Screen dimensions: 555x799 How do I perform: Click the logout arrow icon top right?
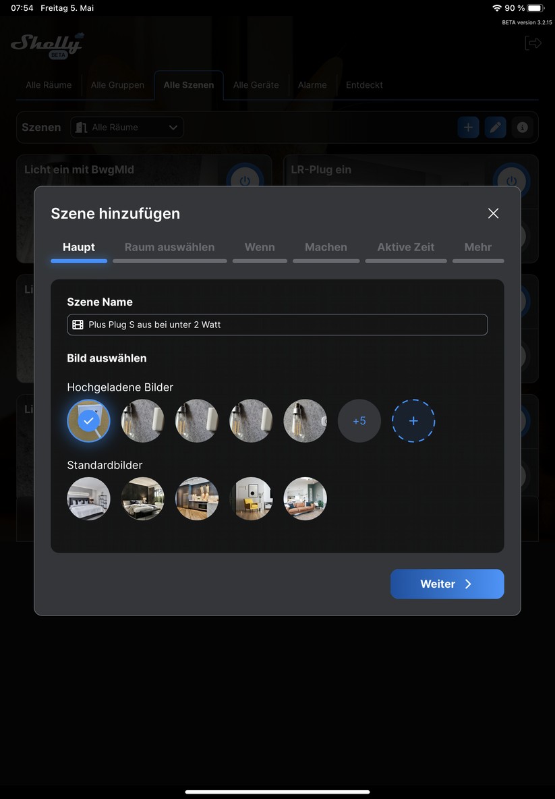(x=533, y=43)
